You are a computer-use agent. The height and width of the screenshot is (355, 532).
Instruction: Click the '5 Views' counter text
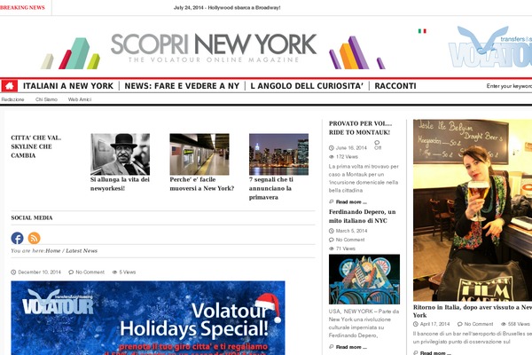(127, 272)
